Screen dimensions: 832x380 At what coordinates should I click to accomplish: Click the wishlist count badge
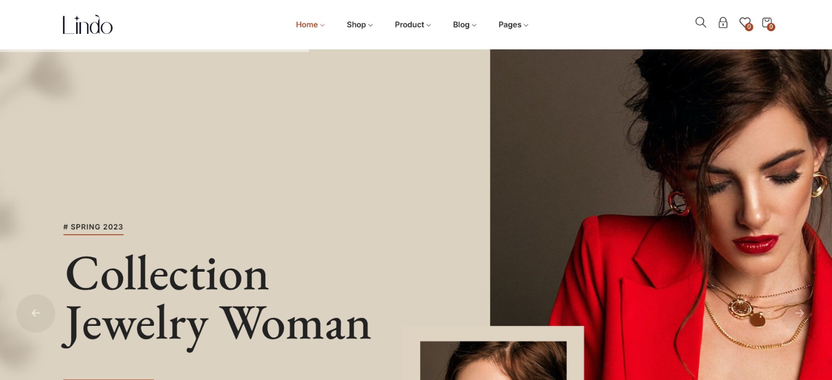(x=749, y=27)
